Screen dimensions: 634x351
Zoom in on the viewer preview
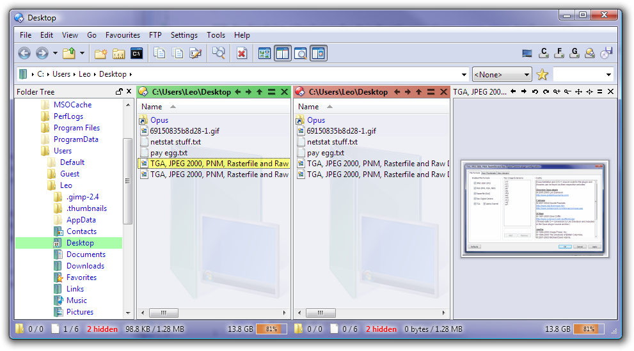coord(557,92)
